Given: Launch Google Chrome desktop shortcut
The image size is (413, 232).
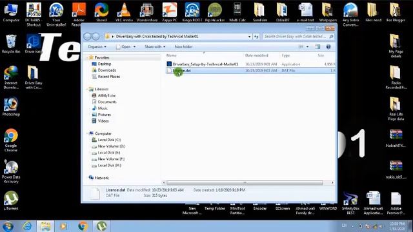Looking at the screenshot, I should 11,140.
